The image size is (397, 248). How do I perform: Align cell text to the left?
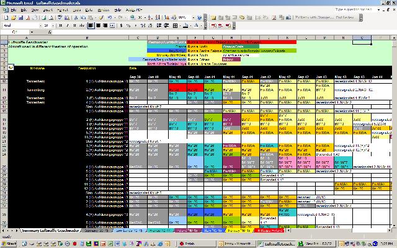click(x=91, y=25)
